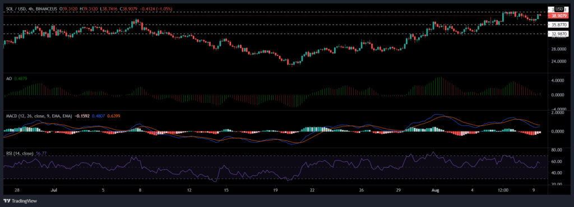Click the MACD histogram value -0.1592

click(x=82, y=116)
